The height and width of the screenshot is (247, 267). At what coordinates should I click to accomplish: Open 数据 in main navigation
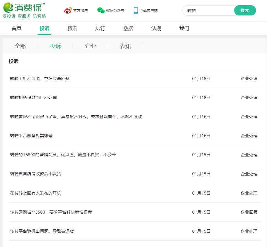[x=128, y=28]
